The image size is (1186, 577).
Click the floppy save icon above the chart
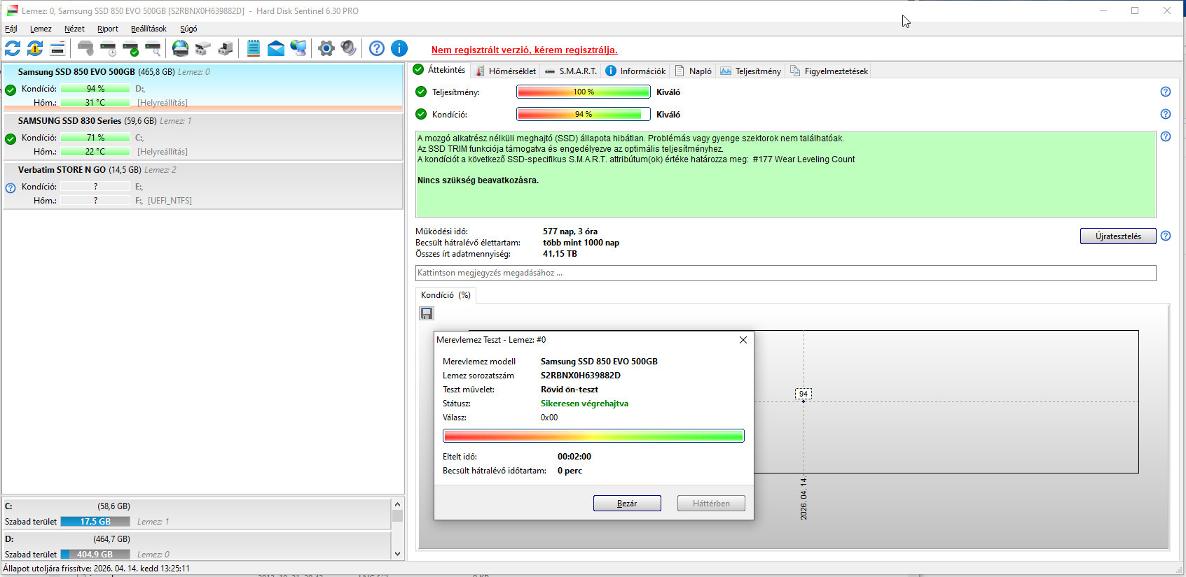427,313
